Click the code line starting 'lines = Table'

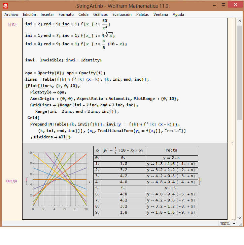click(x=87, y=79)
